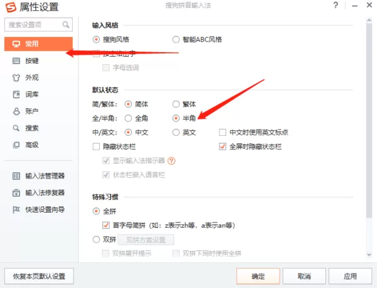Click the 取消 button
The width and height of the screenshot is (377, 288).
coord(304,276)
